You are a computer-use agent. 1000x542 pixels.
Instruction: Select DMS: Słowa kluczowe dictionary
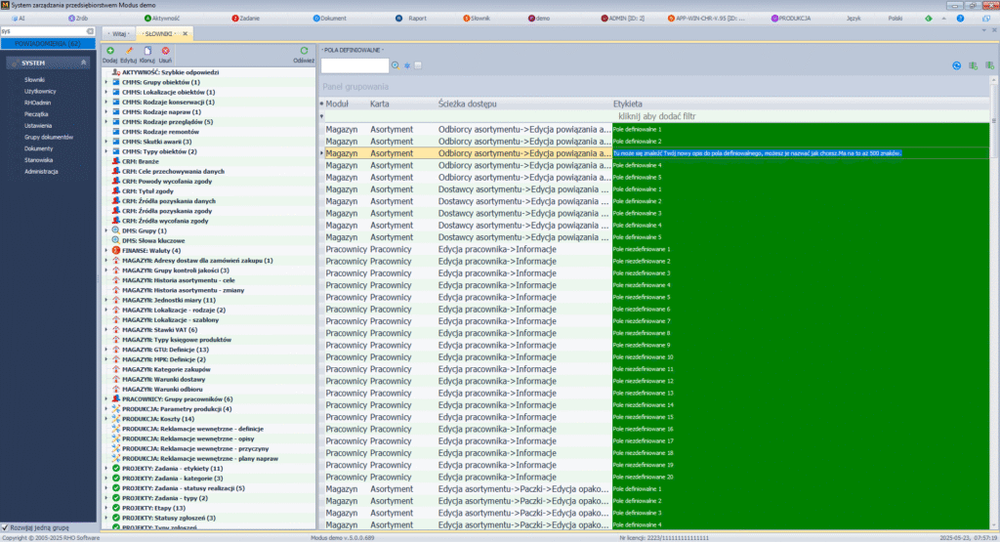point(153,241)
